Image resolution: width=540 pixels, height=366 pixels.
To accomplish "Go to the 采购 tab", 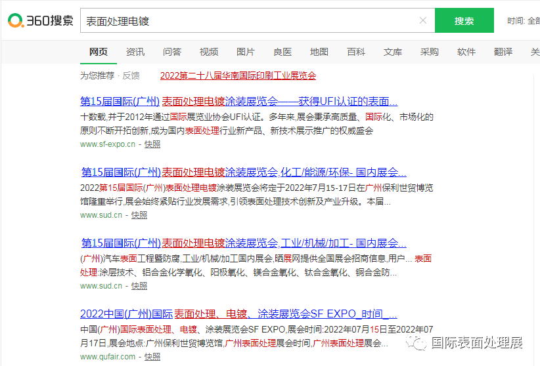I will tap(429, 52).
